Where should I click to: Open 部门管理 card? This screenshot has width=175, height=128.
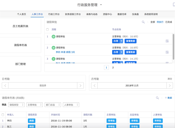[x=20, y=64]
